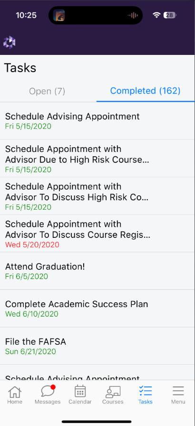Tap the battery level indicator
The height and width of the screenshot is (426, 195).
coord(170,15)
